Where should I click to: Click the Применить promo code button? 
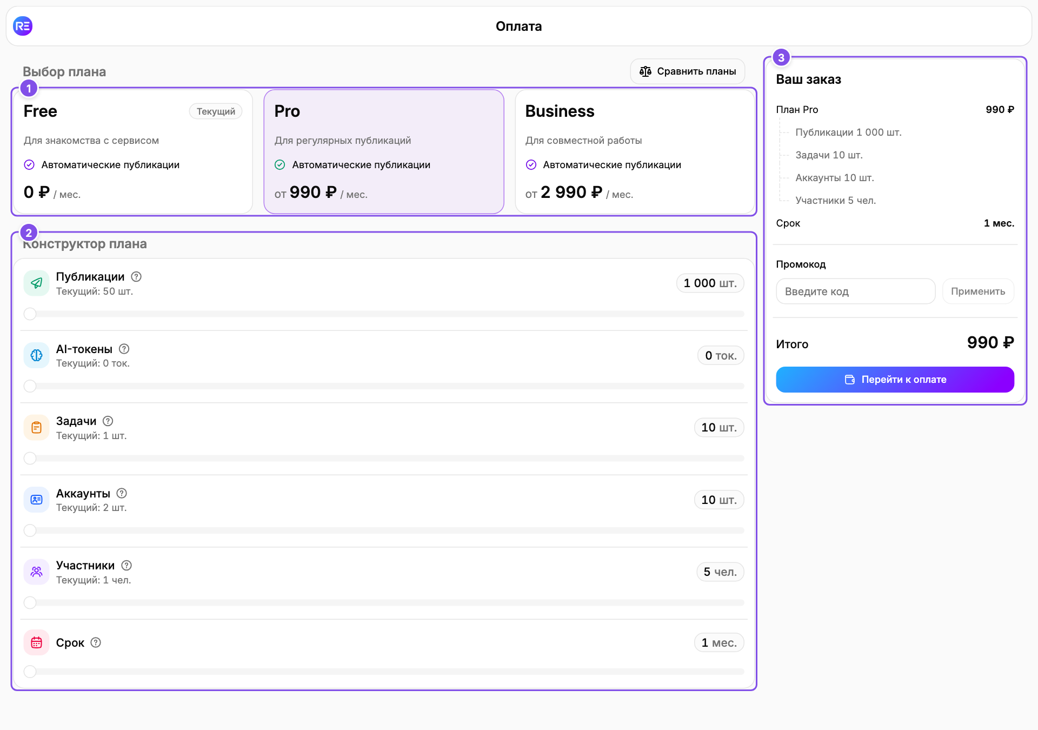click(978, 291)
